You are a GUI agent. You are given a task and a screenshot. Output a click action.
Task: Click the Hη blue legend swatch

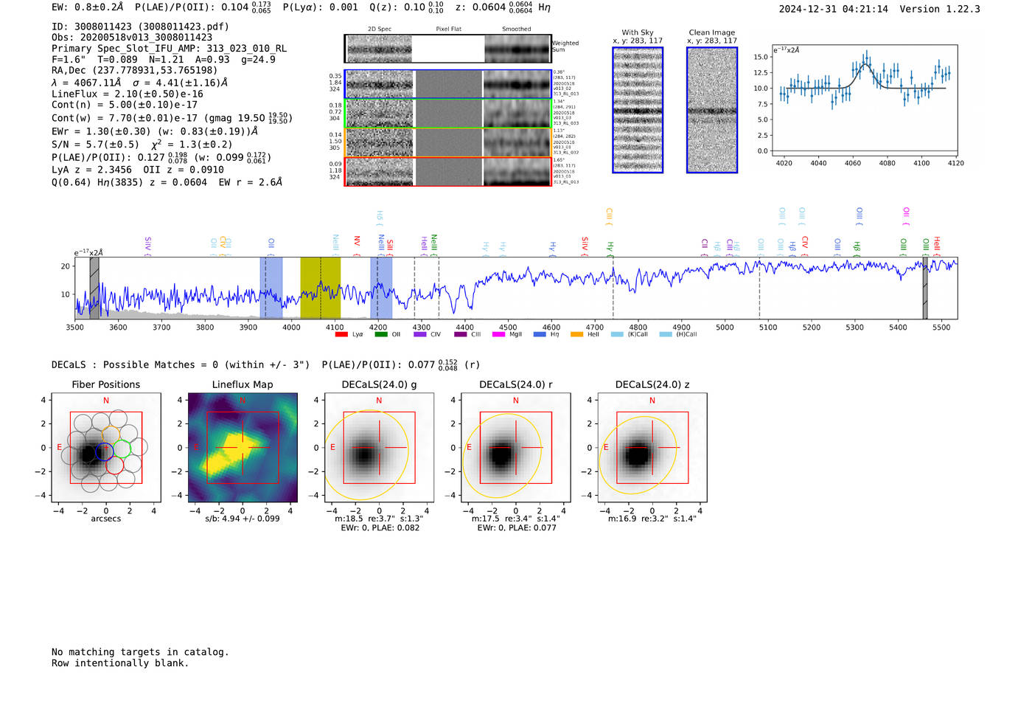pos(540,334)
